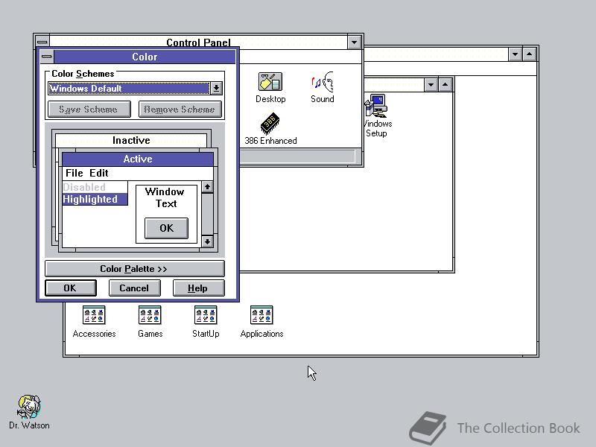Open the Windows Setup icon
This screenshot has width=596, height=447.
coord(376,115)
